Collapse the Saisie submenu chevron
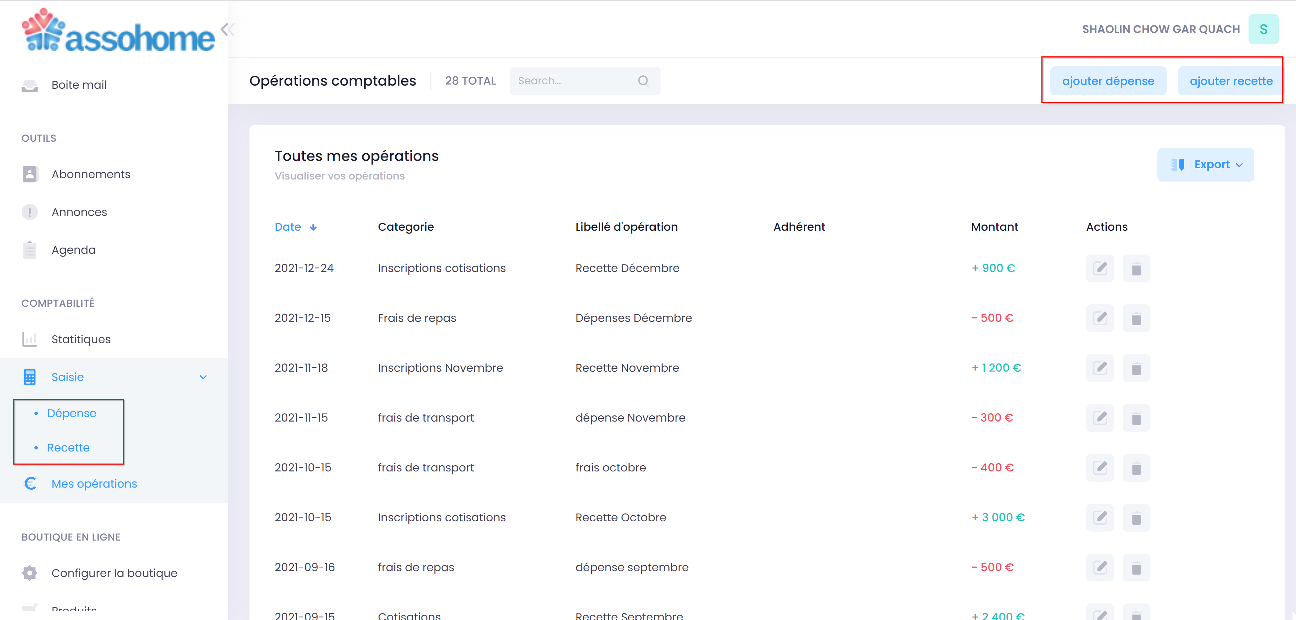 (203, 377)
